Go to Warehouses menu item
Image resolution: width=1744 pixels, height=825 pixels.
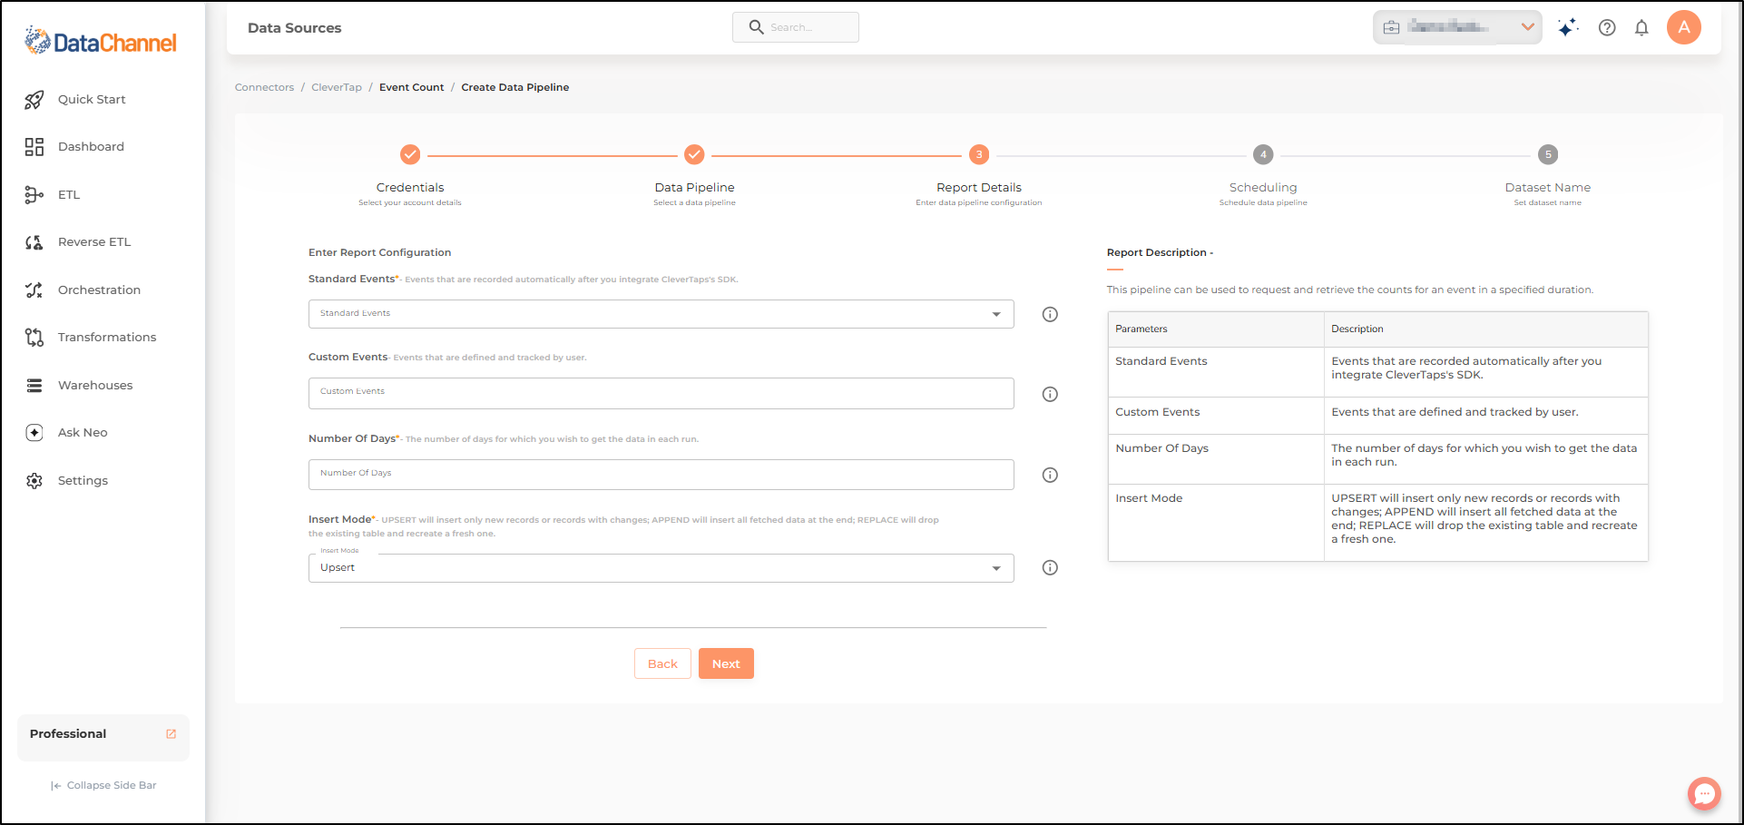click(95, 386)
